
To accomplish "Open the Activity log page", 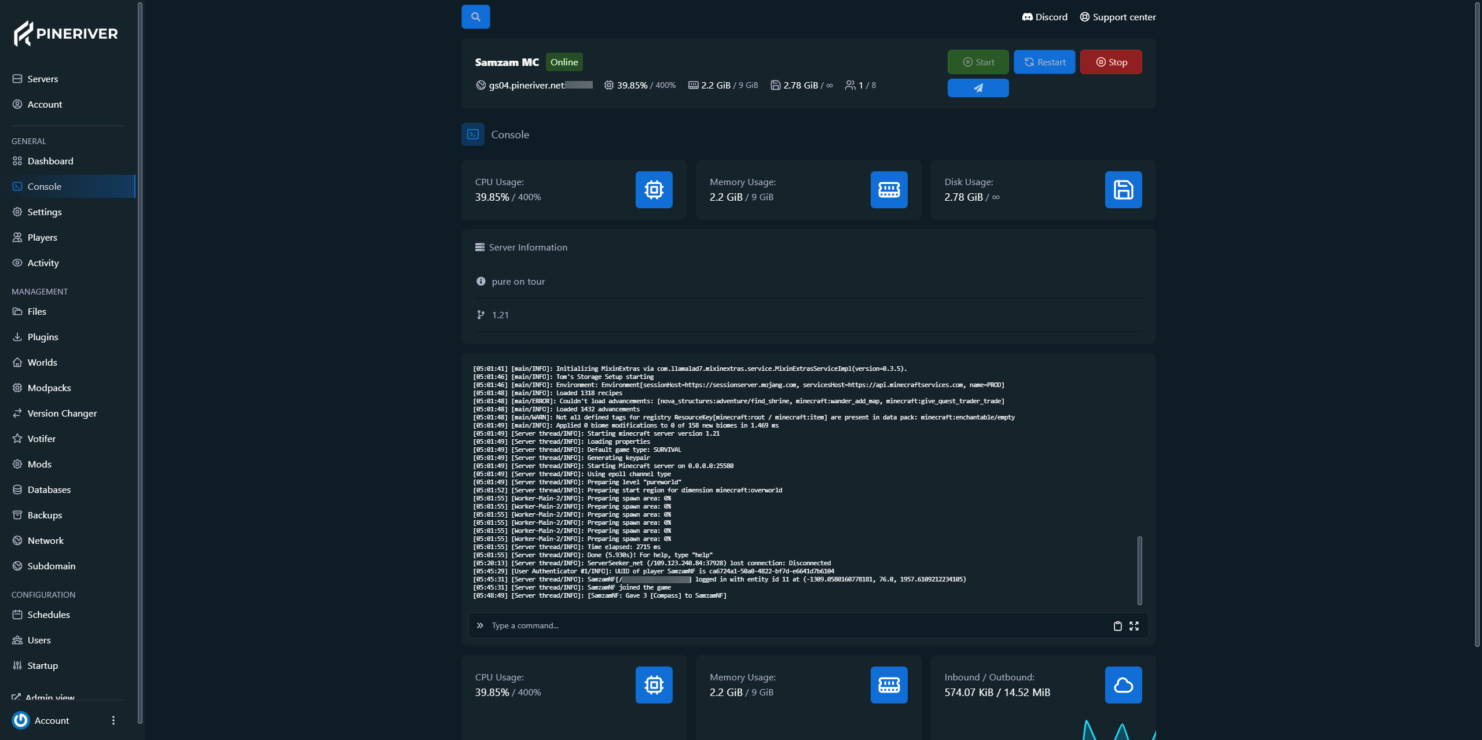I will (68, 263).
